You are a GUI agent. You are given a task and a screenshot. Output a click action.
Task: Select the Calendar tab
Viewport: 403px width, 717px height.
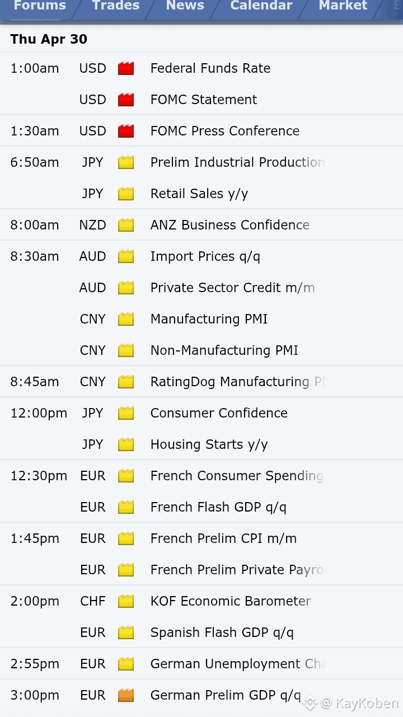261,6
